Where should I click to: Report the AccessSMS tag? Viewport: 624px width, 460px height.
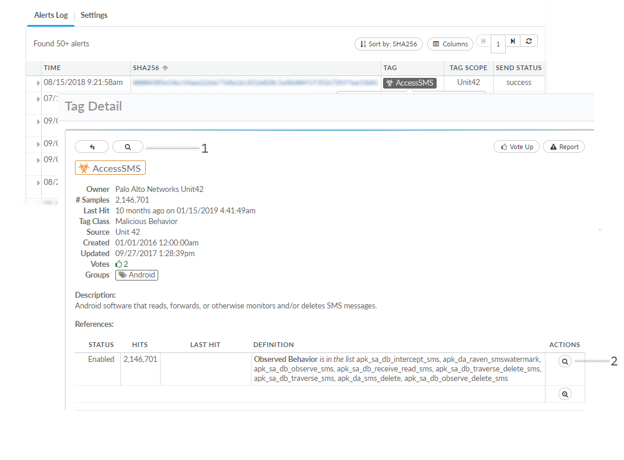pyautogui.click(x=564, y=147)
